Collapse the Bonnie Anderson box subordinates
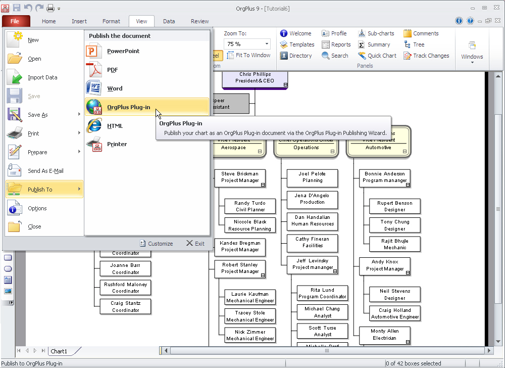This screenshot has width=505, height=368. 408,185
